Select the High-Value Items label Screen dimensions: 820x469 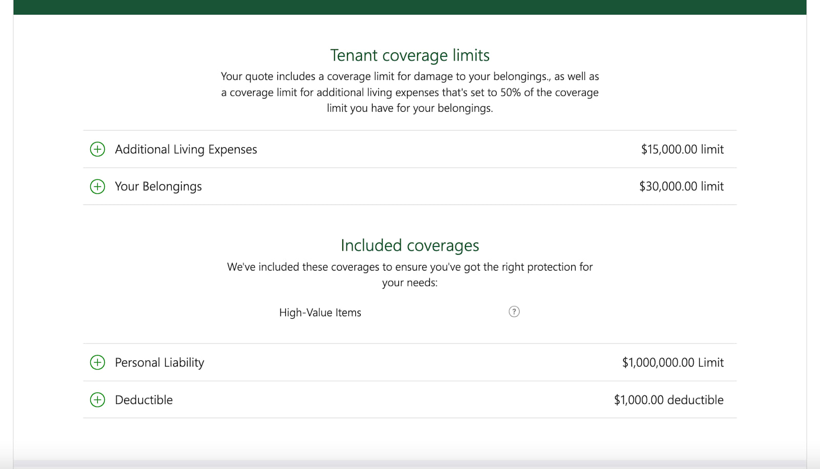tap(320, 312)
